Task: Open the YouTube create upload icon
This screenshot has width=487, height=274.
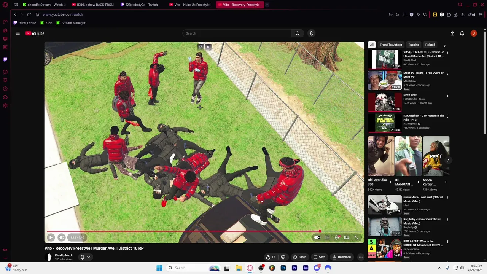Action: click(452, 33)
